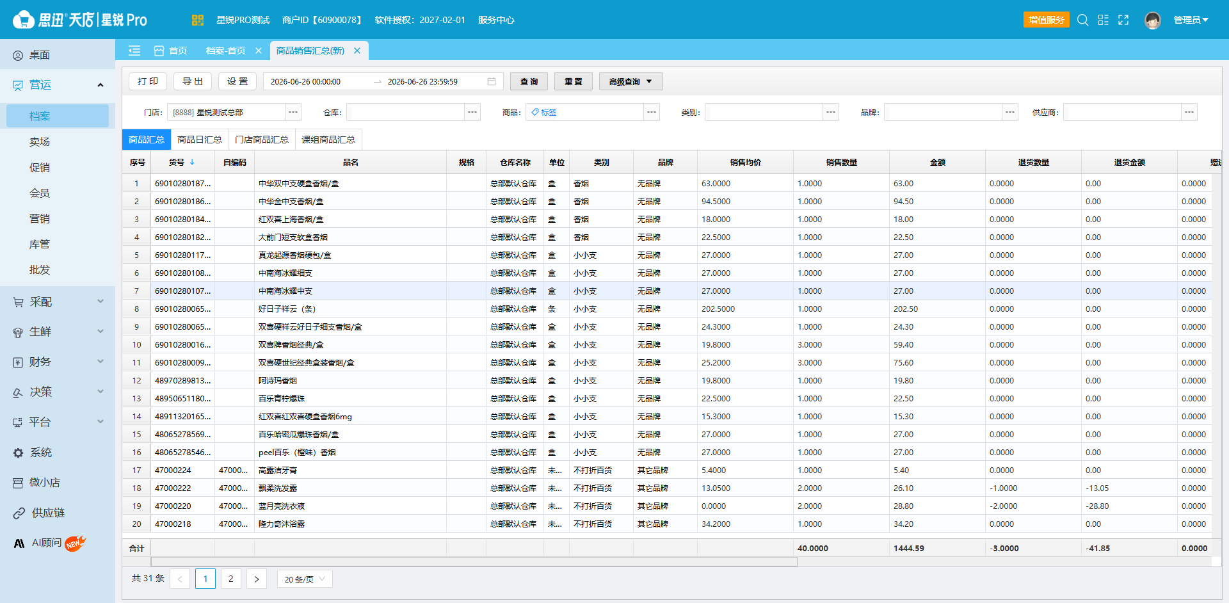Click the end date 2026-06-26 23:59:59 field
Viewport: 1229px width, 603px height.
click(x=422, y=81)
